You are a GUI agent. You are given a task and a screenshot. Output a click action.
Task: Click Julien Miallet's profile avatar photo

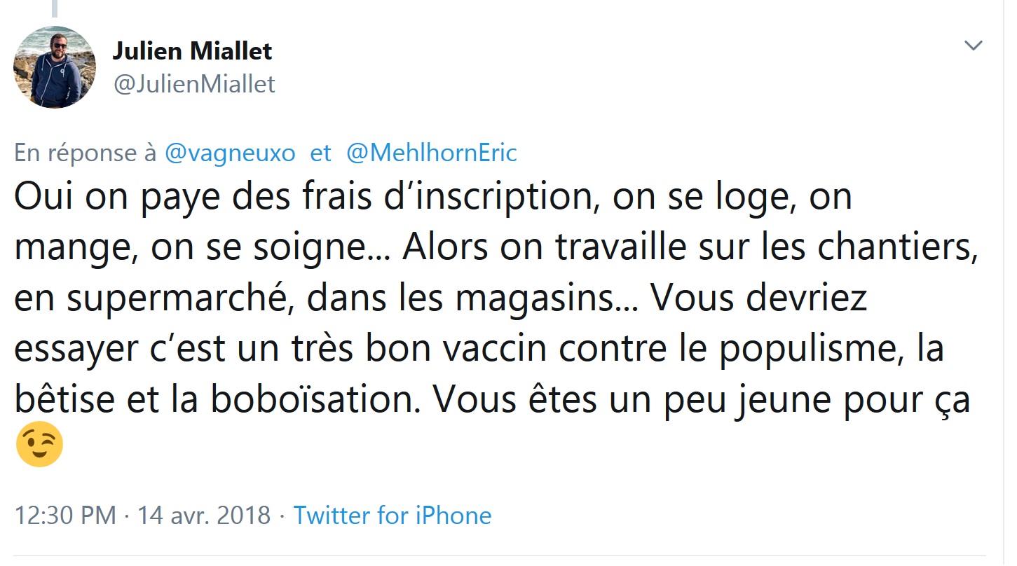[55, 67]
